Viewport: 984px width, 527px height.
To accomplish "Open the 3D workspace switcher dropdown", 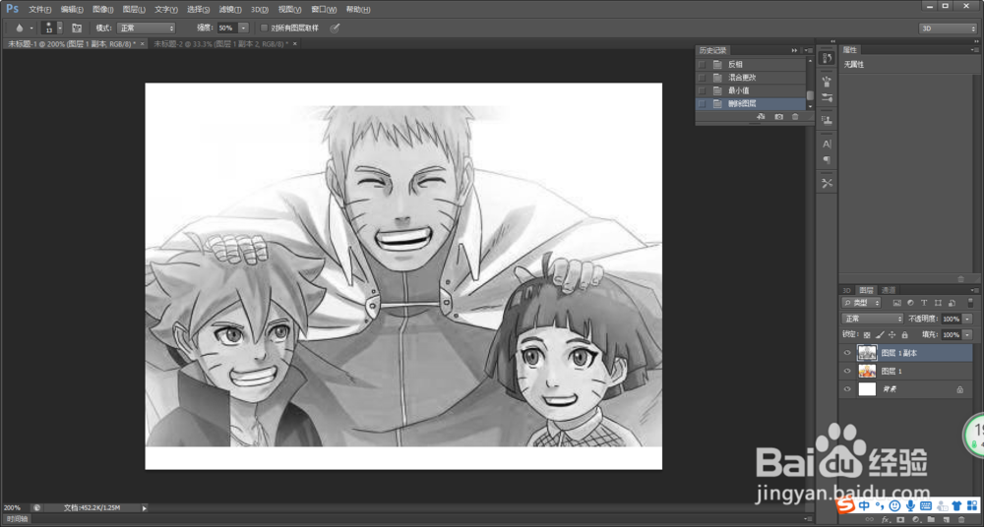I will pos(948,29).
